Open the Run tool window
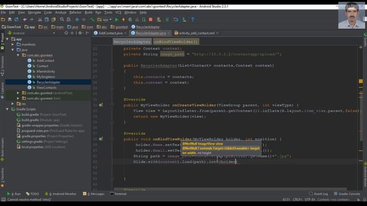This screenshot has height=206, width=367. coord(14,194)
